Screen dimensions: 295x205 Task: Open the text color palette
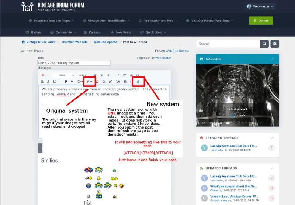pos(67,82)
